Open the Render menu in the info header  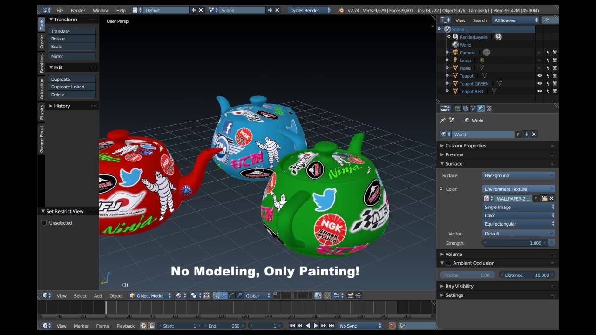coord(78,10)
